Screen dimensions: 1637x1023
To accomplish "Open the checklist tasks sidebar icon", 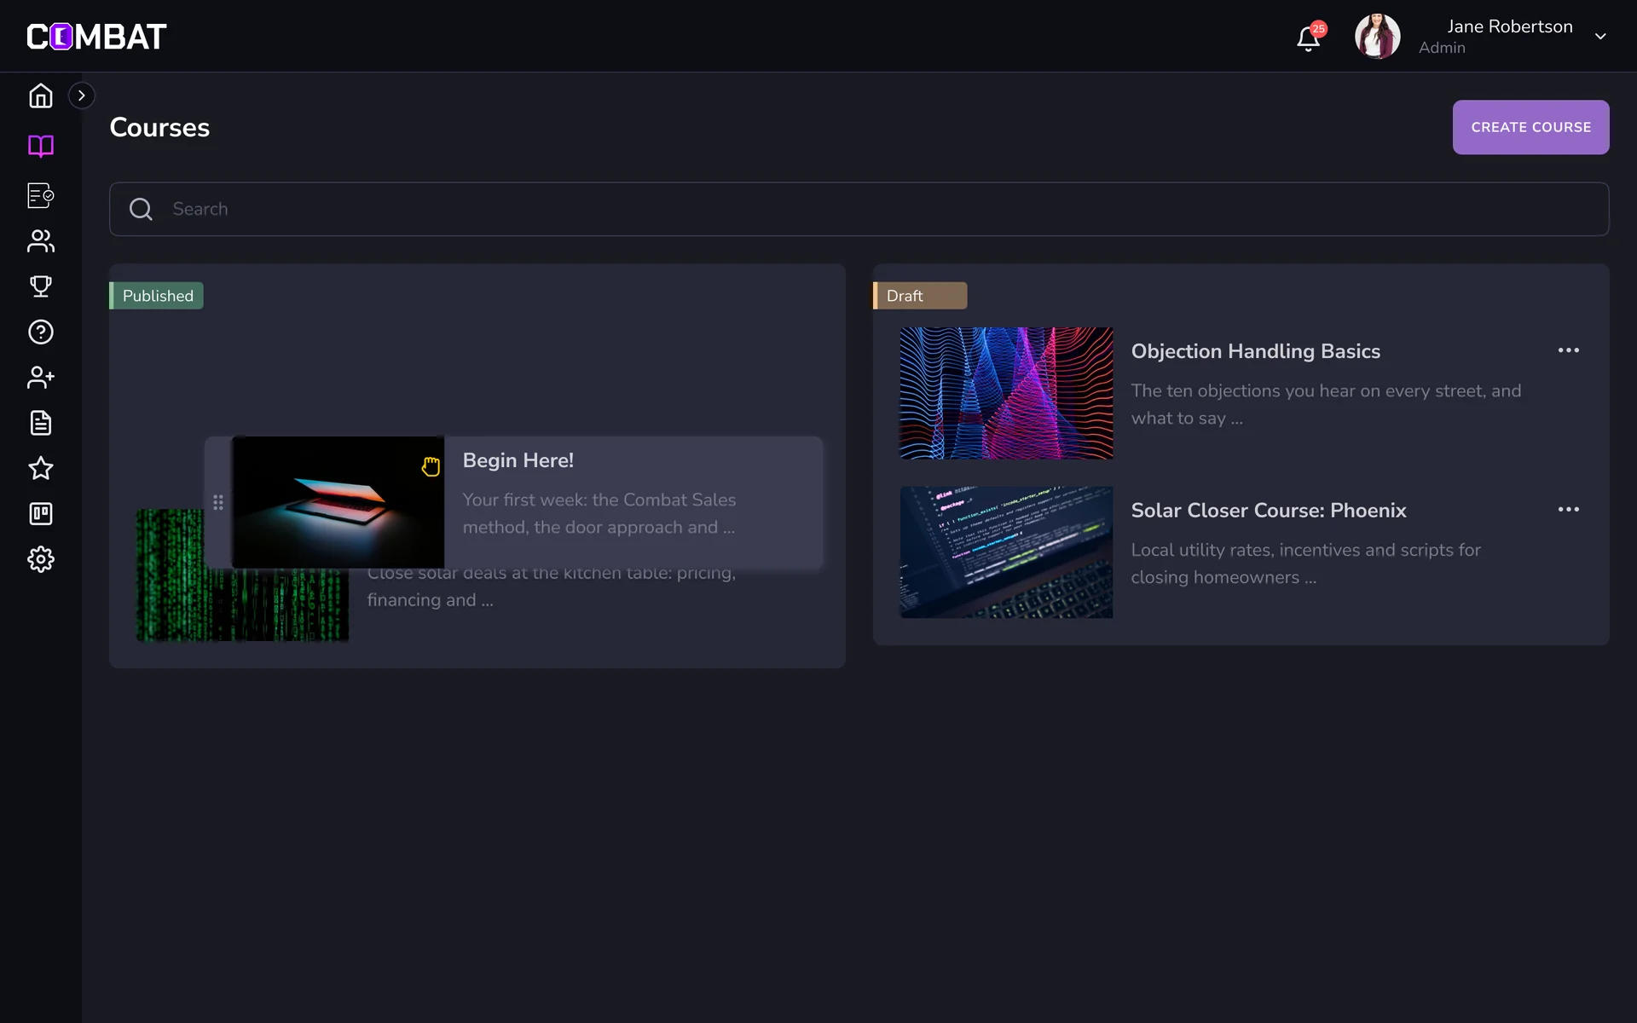I will [41, 195].
